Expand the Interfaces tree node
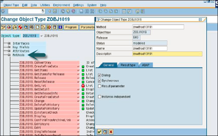 pyautogui.click(x=9, y=43)
